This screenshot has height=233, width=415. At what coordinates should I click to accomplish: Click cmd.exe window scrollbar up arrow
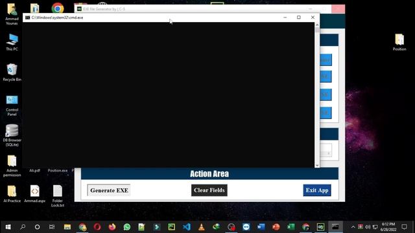pyautogui.click(x=317, y=25)
